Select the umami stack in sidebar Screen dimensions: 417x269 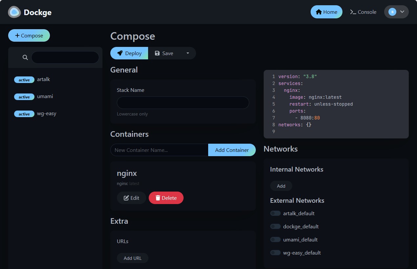[x=45, y=96]
